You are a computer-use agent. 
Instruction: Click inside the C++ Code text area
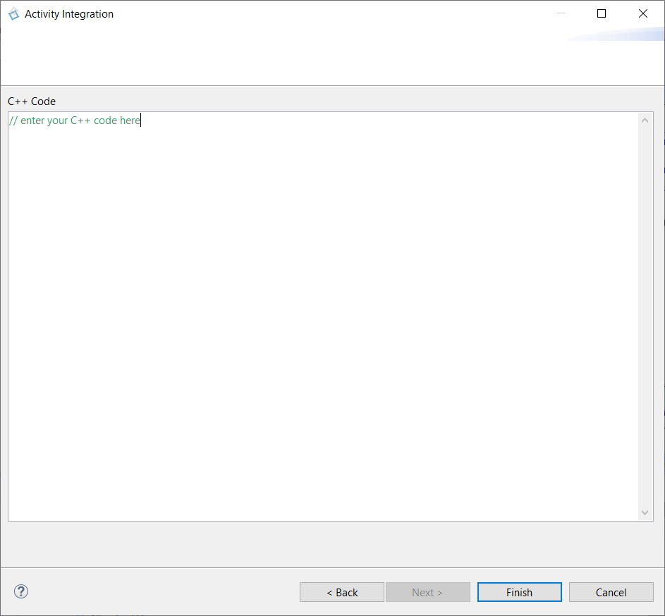click(323, 316)
